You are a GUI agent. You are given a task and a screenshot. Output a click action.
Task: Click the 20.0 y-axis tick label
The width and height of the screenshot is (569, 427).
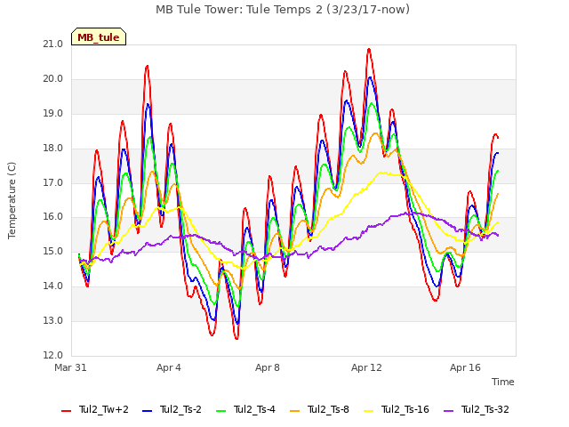[x=53, y=79]
